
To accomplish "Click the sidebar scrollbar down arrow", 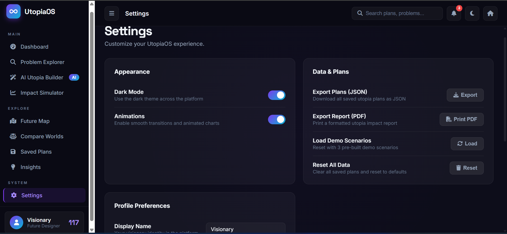I will 92,230.
